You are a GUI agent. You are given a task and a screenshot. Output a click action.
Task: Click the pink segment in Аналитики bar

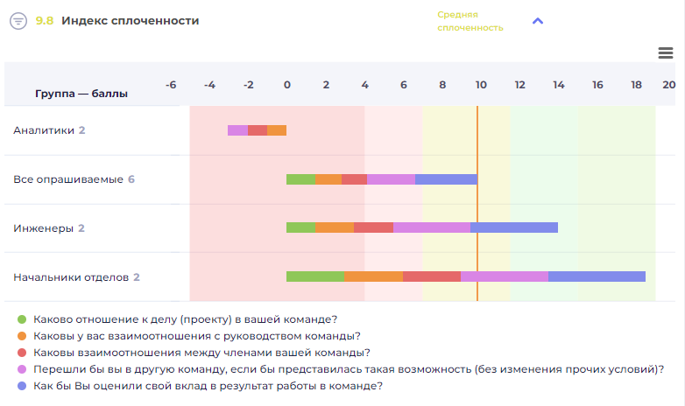coord(237,130)
